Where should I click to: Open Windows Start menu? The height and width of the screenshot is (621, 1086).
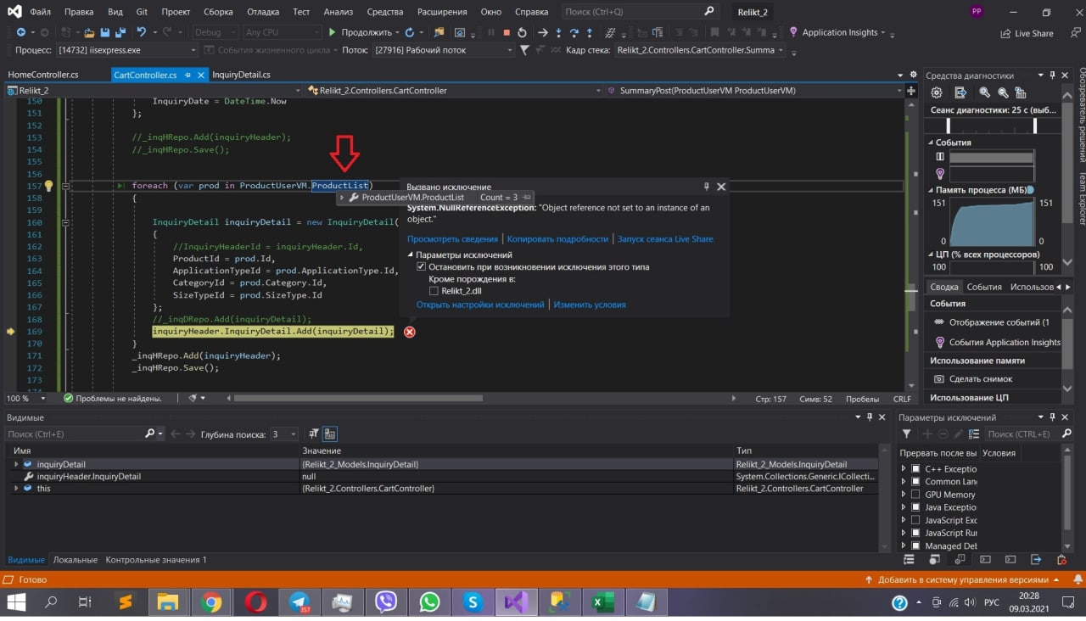16,602
